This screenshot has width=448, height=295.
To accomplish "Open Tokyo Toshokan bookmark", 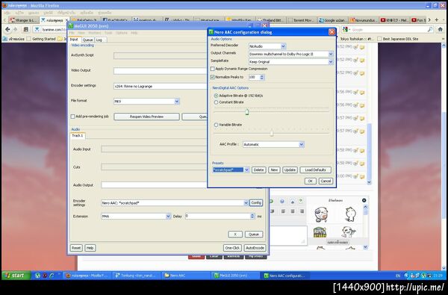I will coord(356,39).
